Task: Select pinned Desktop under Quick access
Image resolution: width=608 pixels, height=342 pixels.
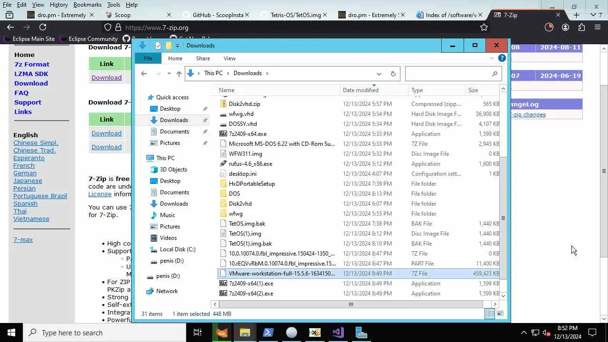Action: [170, 109]
